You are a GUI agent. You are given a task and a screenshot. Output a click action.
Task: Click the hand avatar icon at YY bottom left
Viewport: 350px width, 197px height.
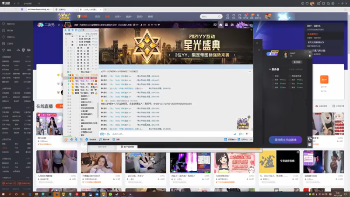point(66,139)
